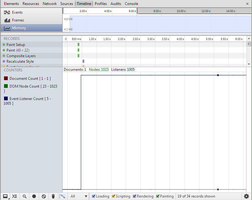Open the Elements tab
This screenshot has height=200, width=252.
(11, 4)
